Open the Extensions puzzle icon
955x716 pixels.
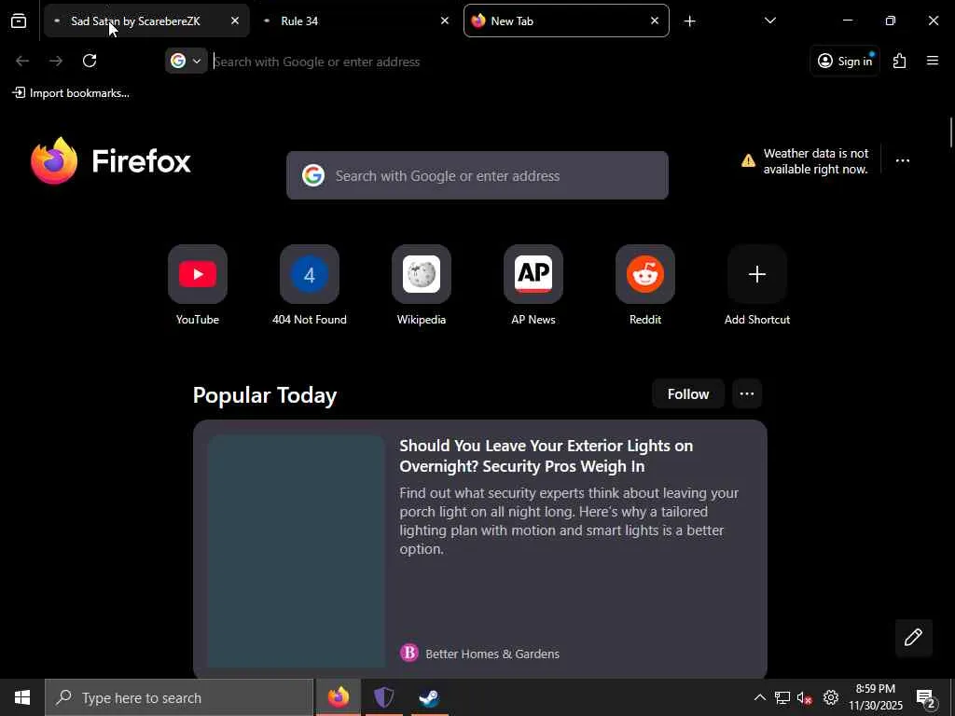click(900, 61)
